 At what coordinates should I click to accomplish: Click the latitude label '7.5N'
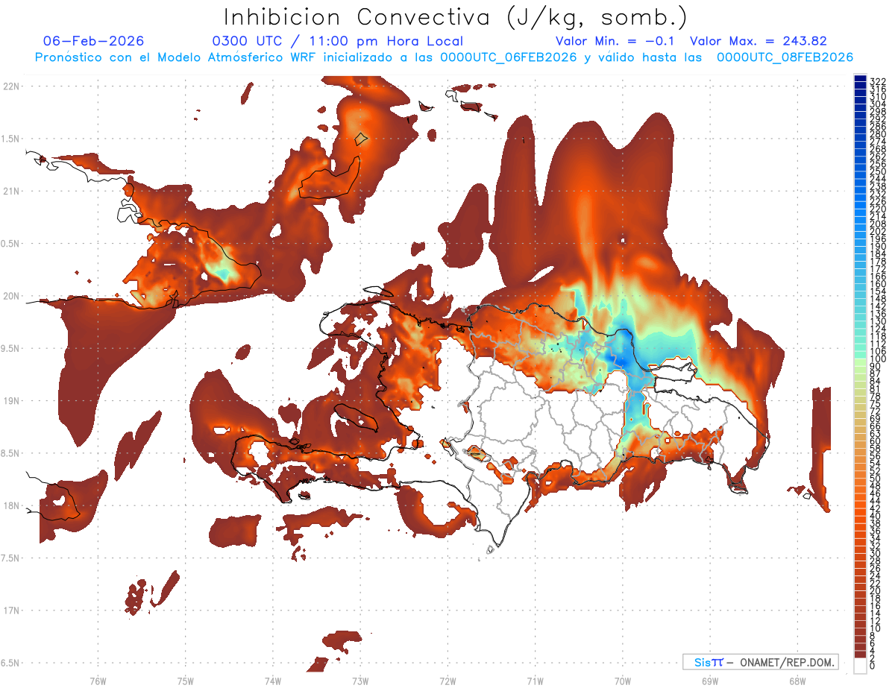click(x=11, y=558)
